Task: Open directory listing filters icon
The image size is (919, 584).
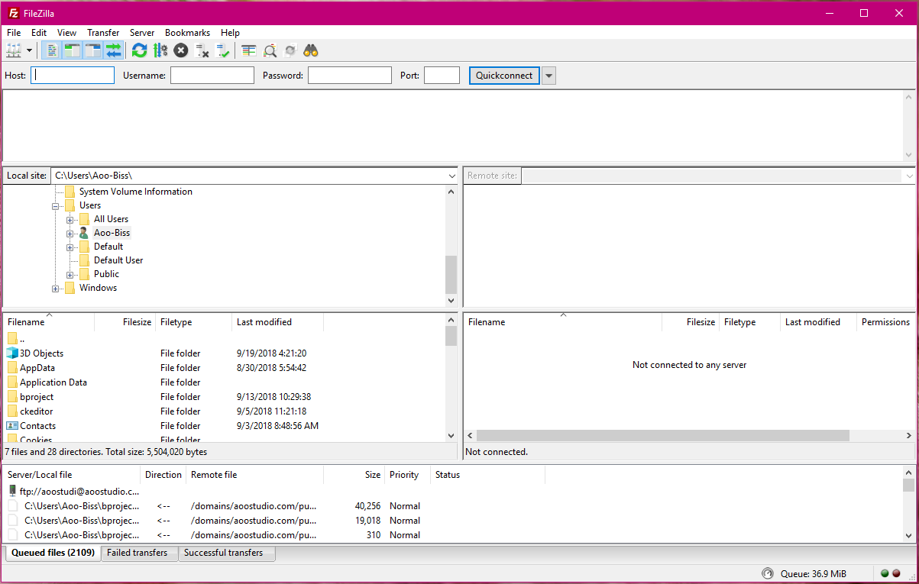Action: coord(248,50)
